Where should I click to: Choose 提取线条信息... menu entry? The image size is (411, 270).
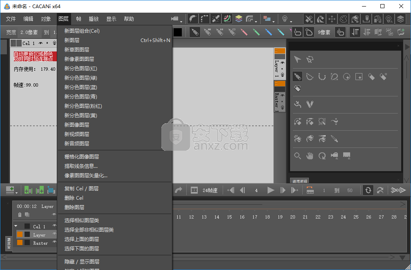coord(114,166)
